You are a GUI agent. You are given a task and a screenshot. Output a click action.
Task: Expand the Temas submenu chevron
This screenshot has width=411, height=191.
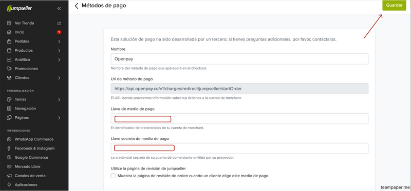(59, 99)
